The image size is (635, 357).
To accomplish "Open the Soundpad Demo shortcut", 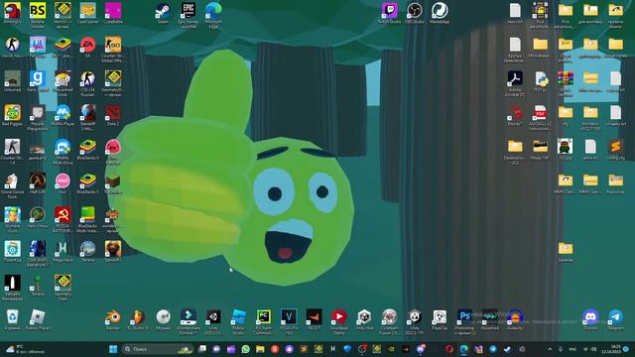I will (x=339, y=321).
